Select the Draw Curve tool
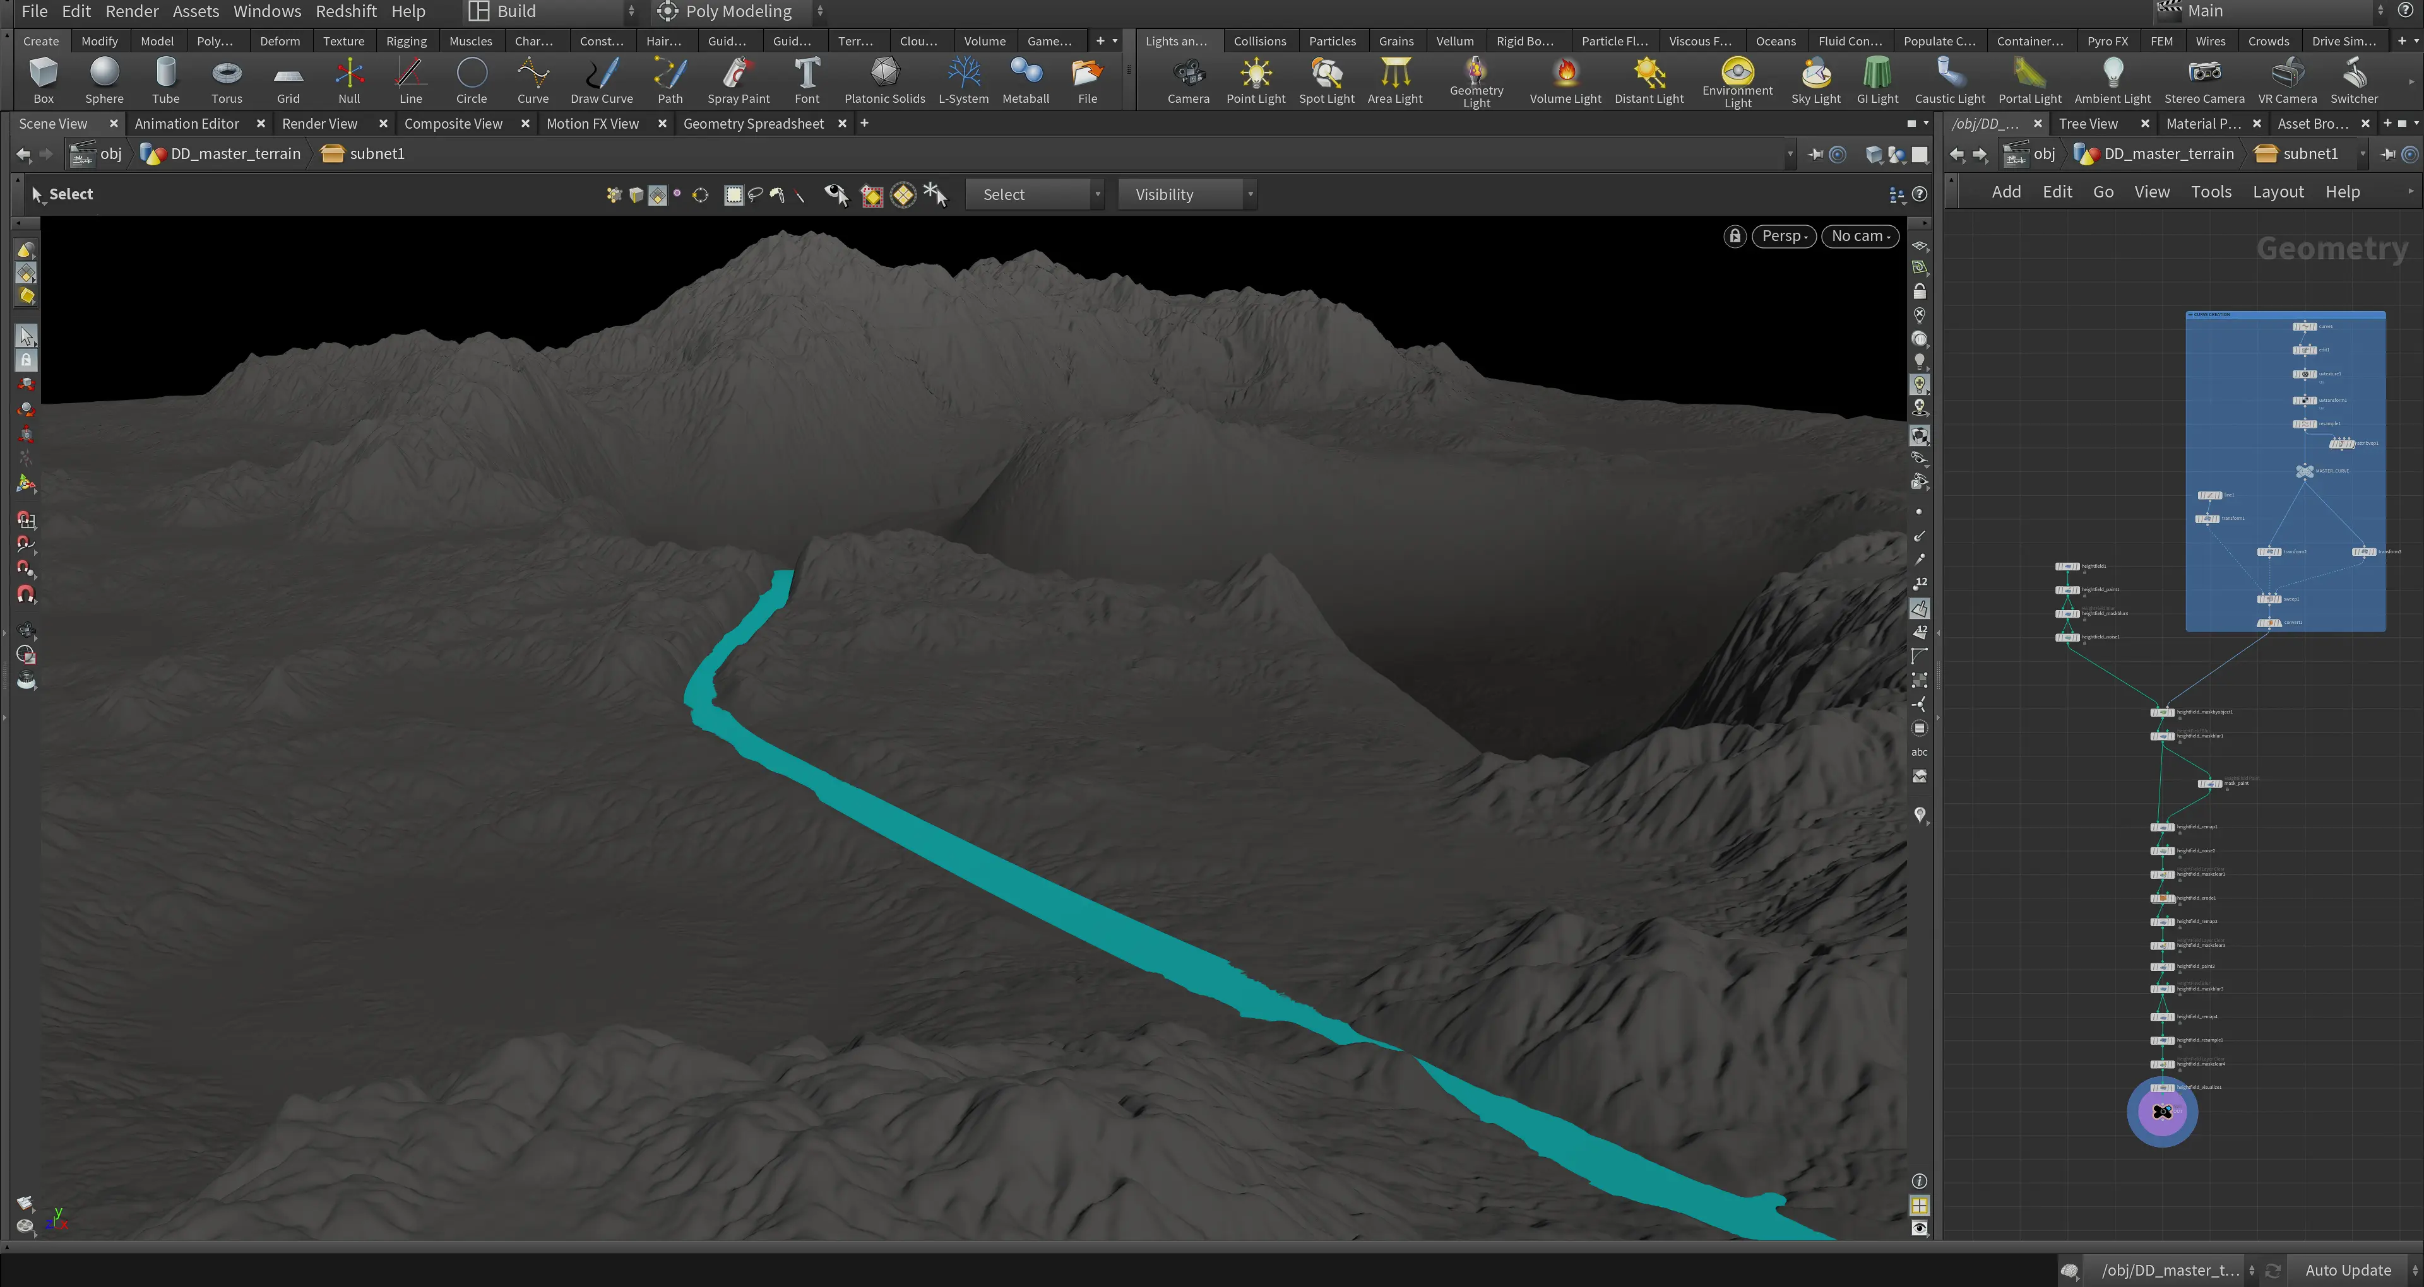2424x1287 pixels. click(602, 81)
